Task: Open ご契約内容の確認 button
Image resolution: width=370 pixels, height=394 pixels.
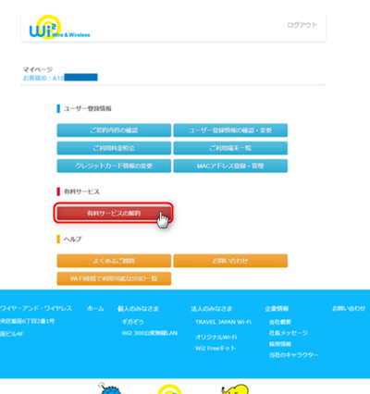Action: tap(114, 130)
